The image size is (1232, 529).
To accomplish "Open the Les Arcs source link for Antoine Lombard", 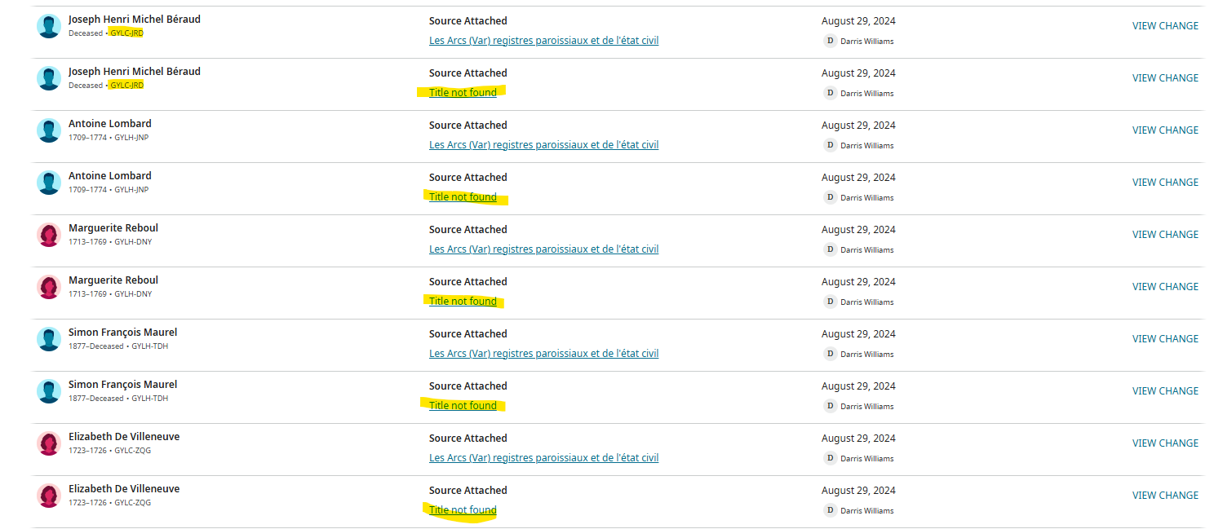I will 543,145.
